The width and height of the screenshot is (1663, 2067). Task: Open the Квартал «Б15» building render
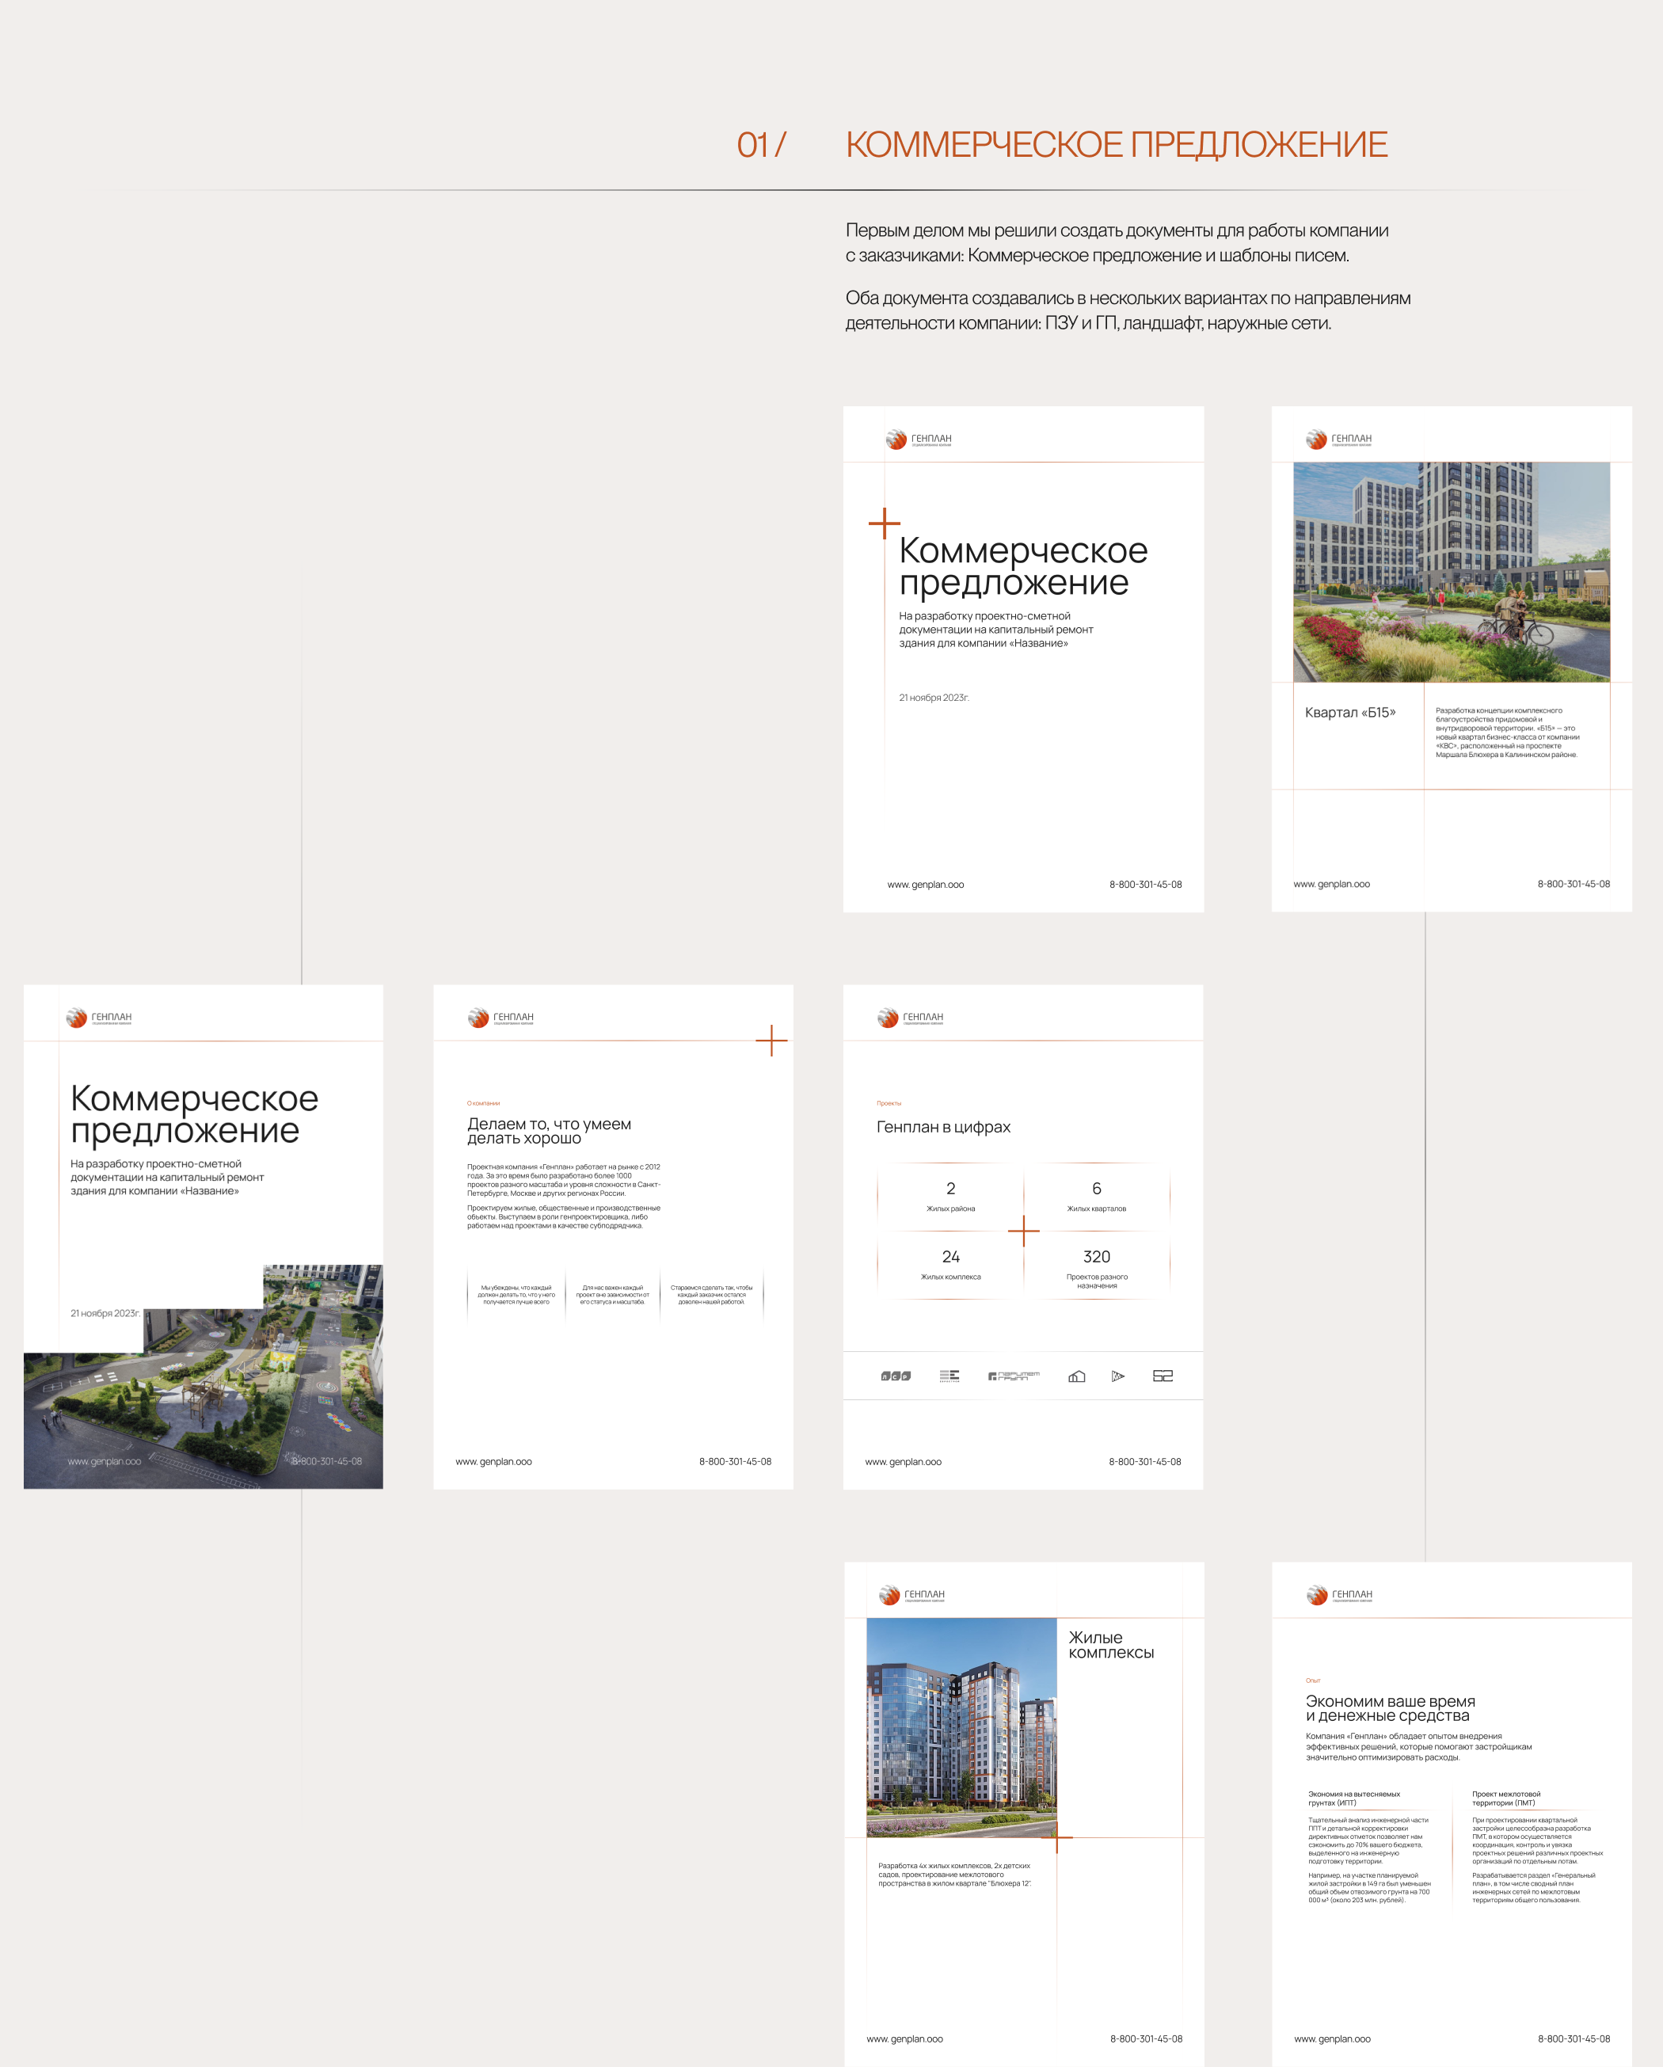pyautogui.click(x=1452, y=573)
